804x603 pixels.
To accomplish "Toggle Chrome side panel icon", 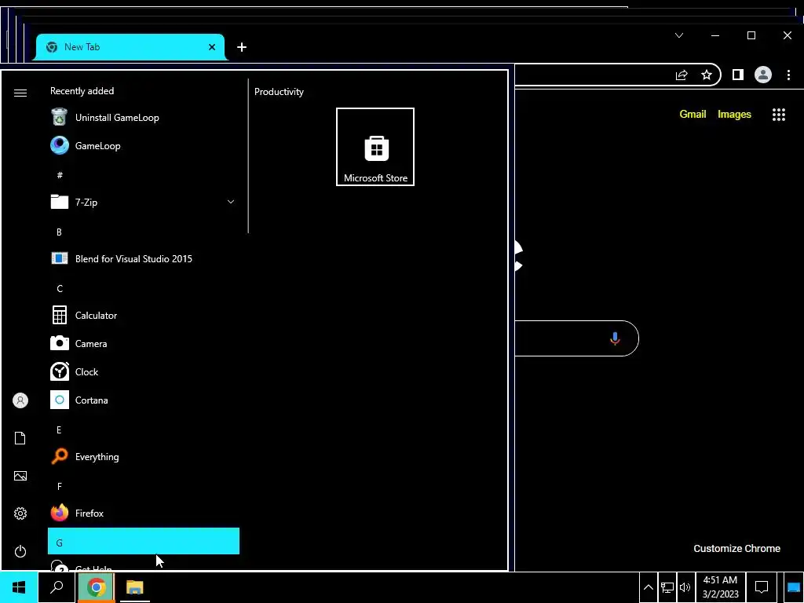I will 737,75.
